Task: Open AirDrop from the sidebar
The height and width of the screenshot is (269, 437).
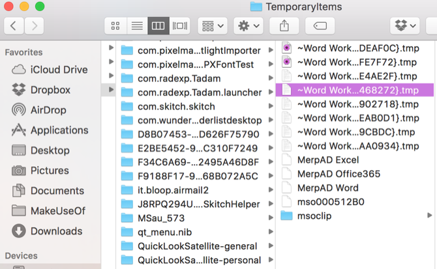Action: pyautogui.click(x=48, y=110)
